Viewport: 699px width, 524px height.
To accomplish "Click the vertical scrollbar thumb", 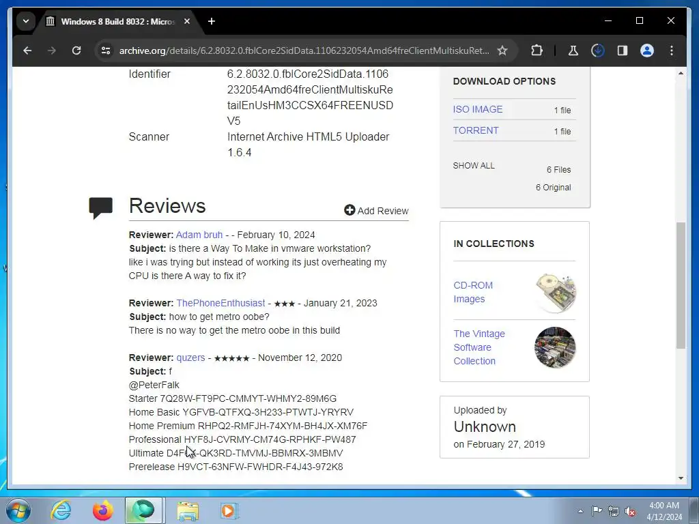I will coord(681,285).
